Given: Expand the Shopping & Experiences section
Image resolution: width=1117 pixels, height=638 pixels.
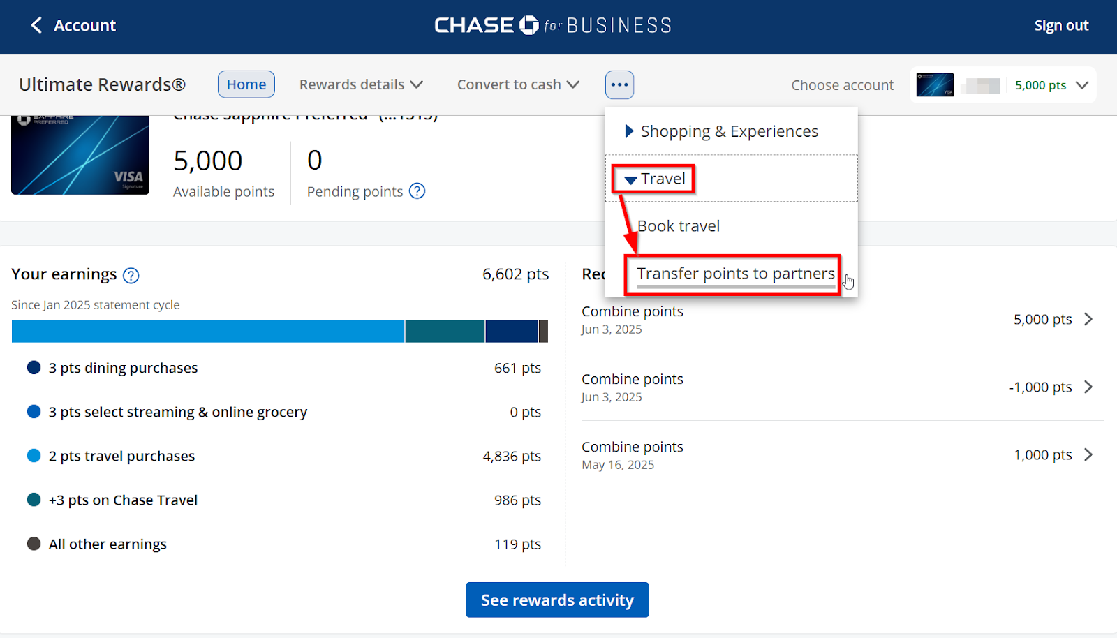Looking at the screenshot, I should 731,131.
